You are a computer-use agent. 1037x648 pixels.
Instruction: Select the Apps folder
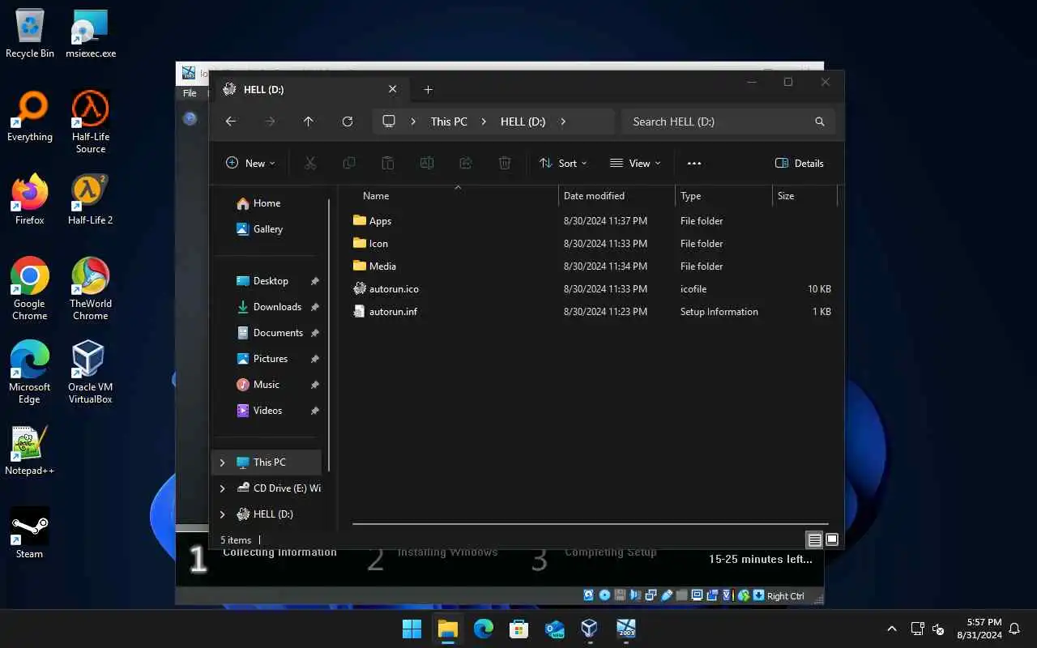pyautogui.click(x=380, y=221)
